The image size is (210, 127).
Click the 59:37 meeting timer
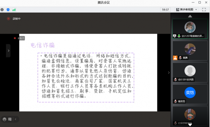166,10
